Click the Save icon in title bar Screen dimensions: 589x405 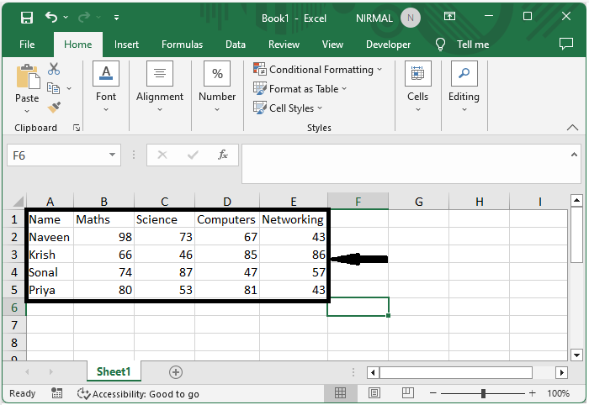pyautogui.click(x=27, y=17)
